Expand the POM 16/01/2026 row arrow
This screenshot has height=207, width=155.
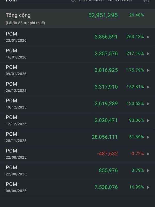pos(148,54)
